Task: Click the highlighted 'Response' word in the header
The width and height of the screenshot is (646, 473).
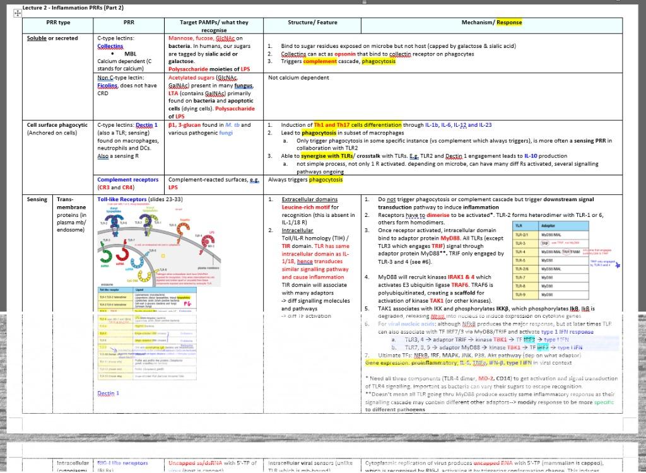Action: (509, 23)
